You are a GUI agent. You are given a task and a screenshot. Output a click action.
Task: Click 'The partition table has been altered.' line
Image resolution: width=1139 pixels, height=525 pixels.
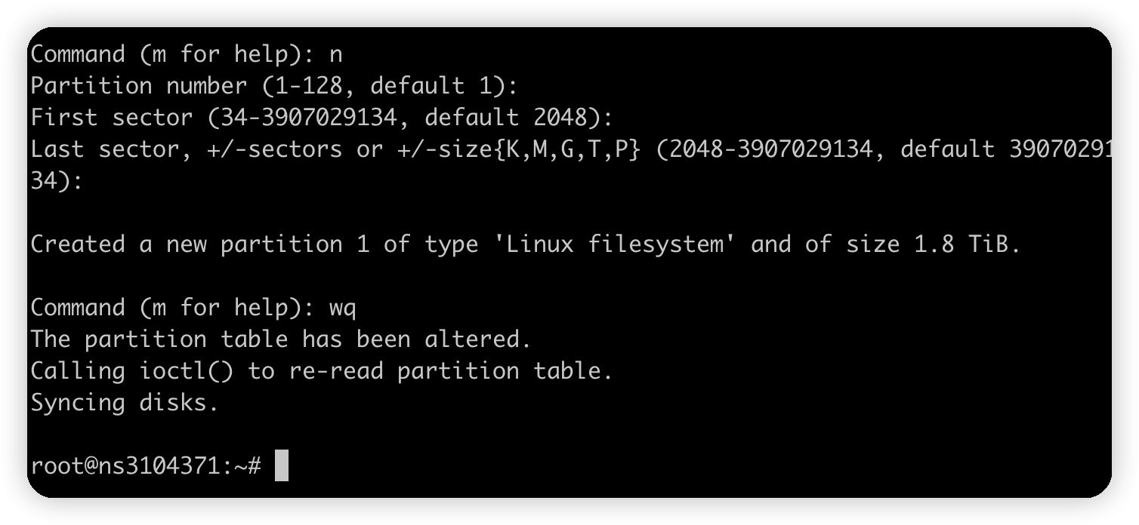pyautogui.click(x=280, y=339)
